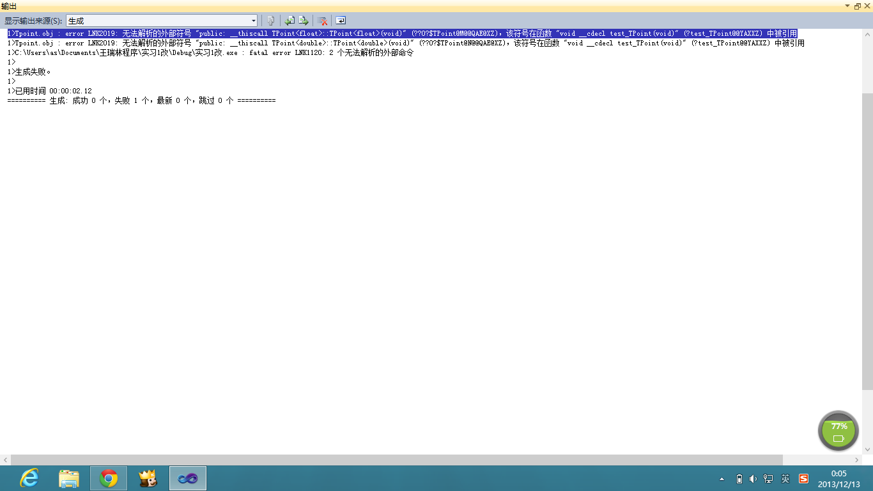Click the 输出 panel title bar label
The height and width of the screenshot is (491, 873).
pos(9,6)
